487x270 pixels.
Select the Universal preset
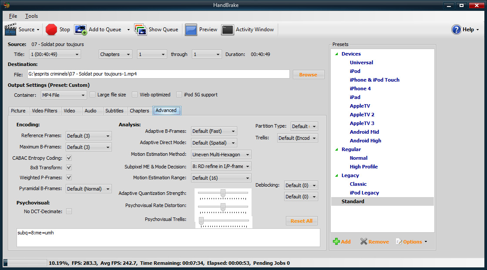(x=362, y=63)
